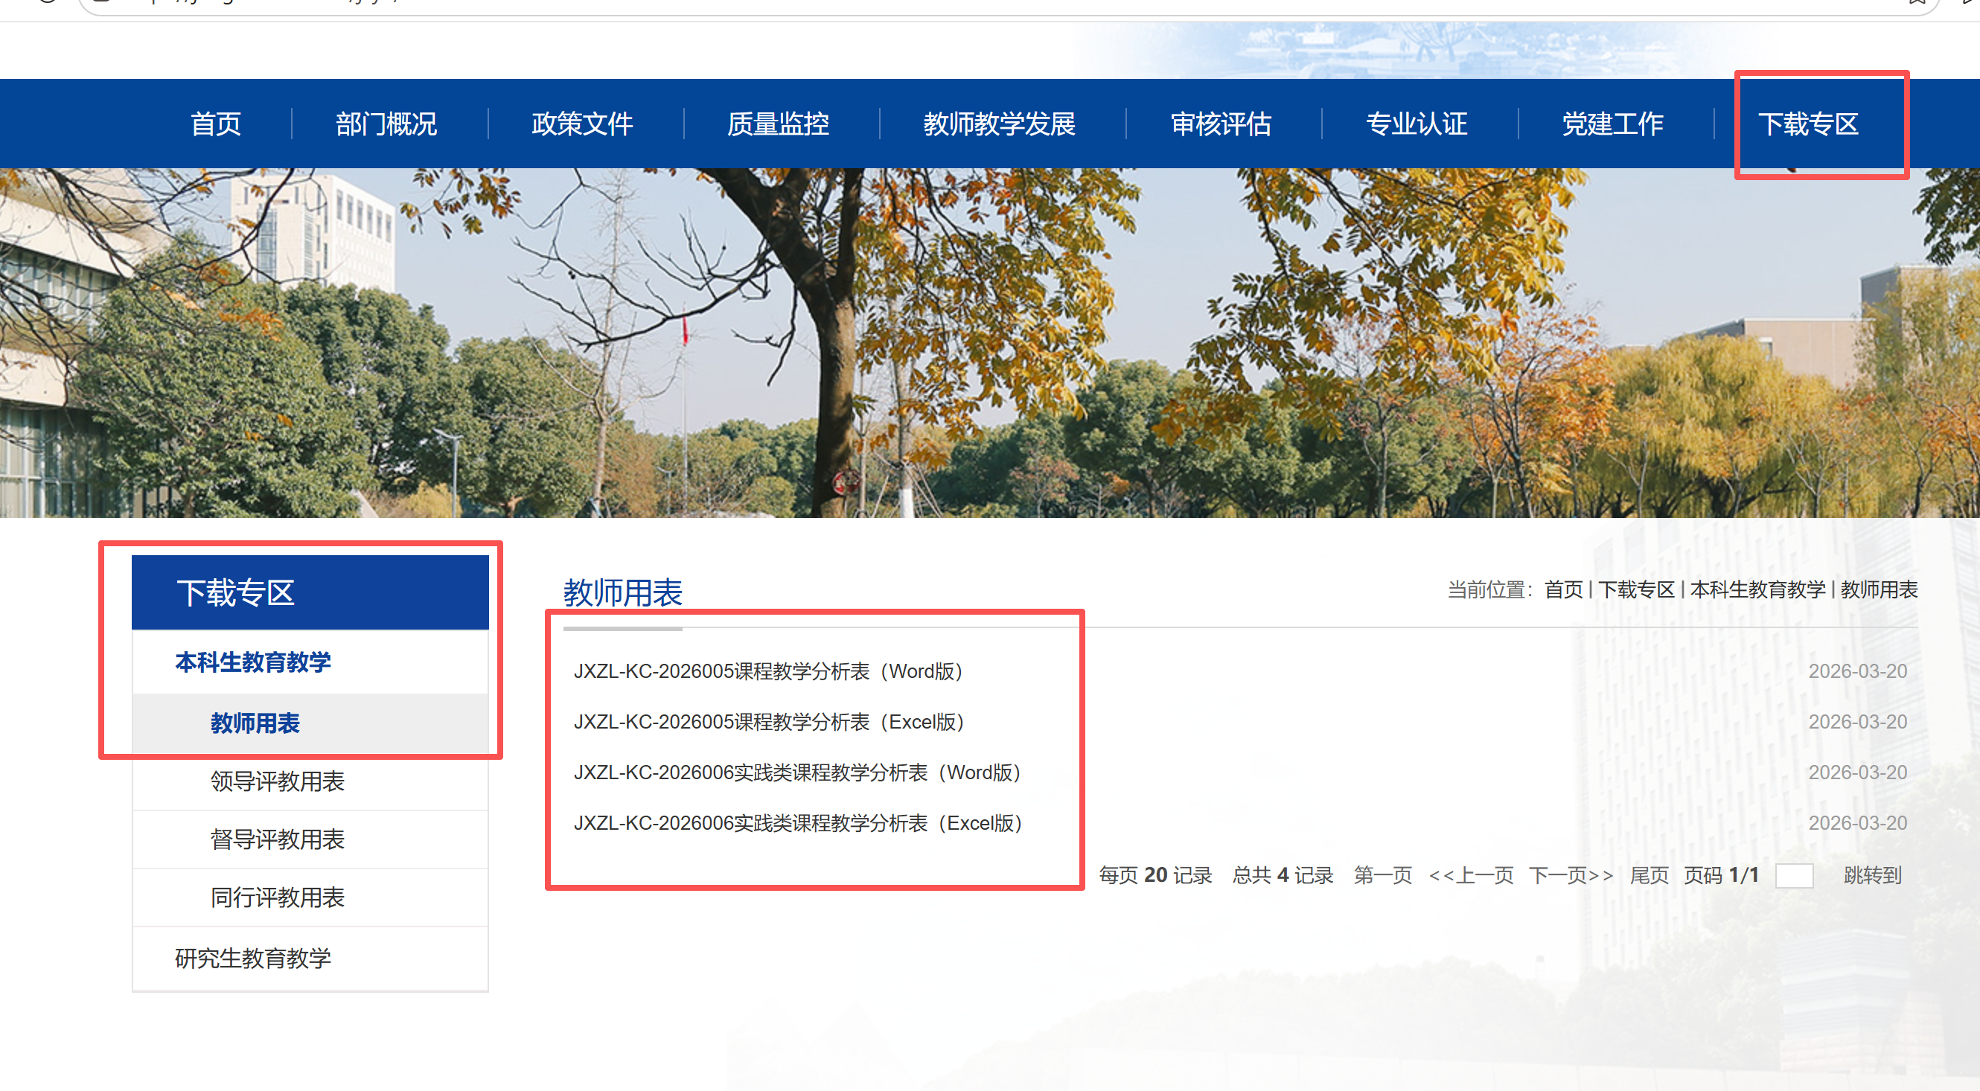
Task: Download JXZL-KC-2026005课程教学分析表 Word版
Action: (x=768, y=671)
